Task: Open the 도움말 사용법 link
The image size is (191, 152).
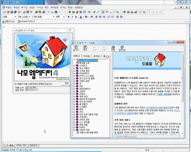Action: point(163,94)
